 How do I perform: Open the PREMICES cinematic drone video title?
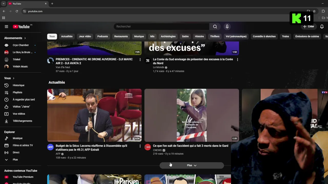click(94, 61)
